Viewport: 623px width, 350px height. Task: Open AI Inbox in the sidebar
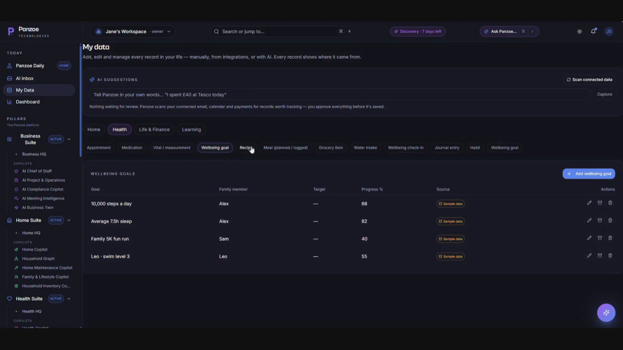coord(25,78)
